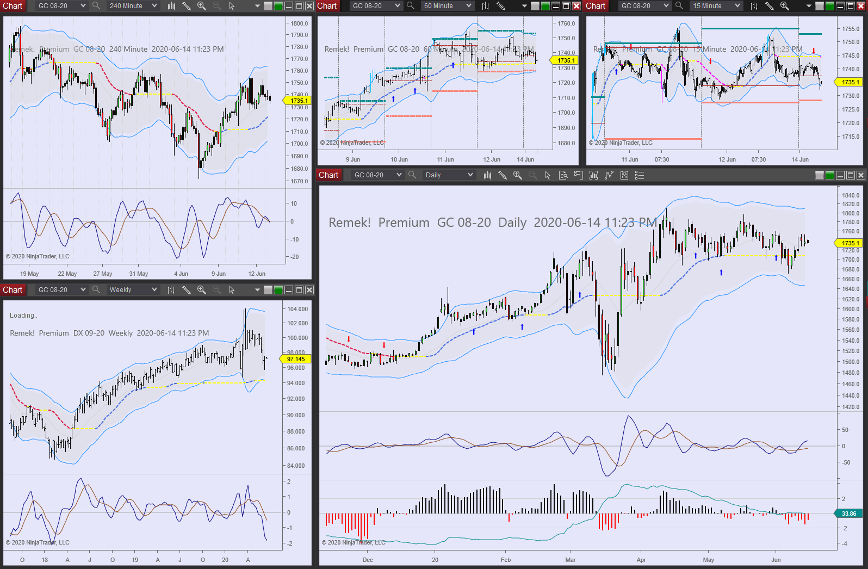The height and width of the screenshot is (569, 868).
Task: Click zoom in icon in 240 Minute chart
Action: [202, 6]
